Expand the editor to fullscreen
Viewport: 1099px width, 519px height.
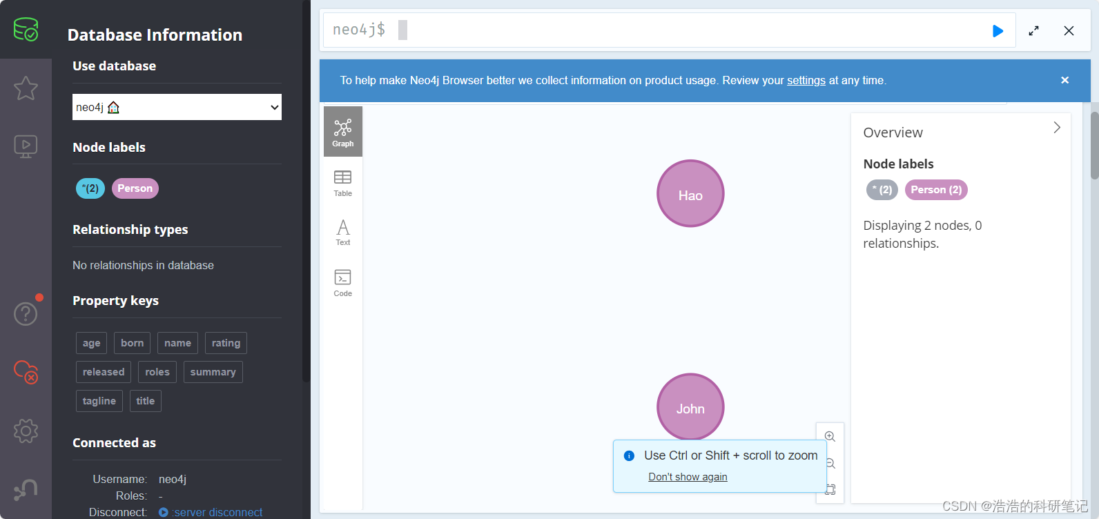coord(1033,31)
